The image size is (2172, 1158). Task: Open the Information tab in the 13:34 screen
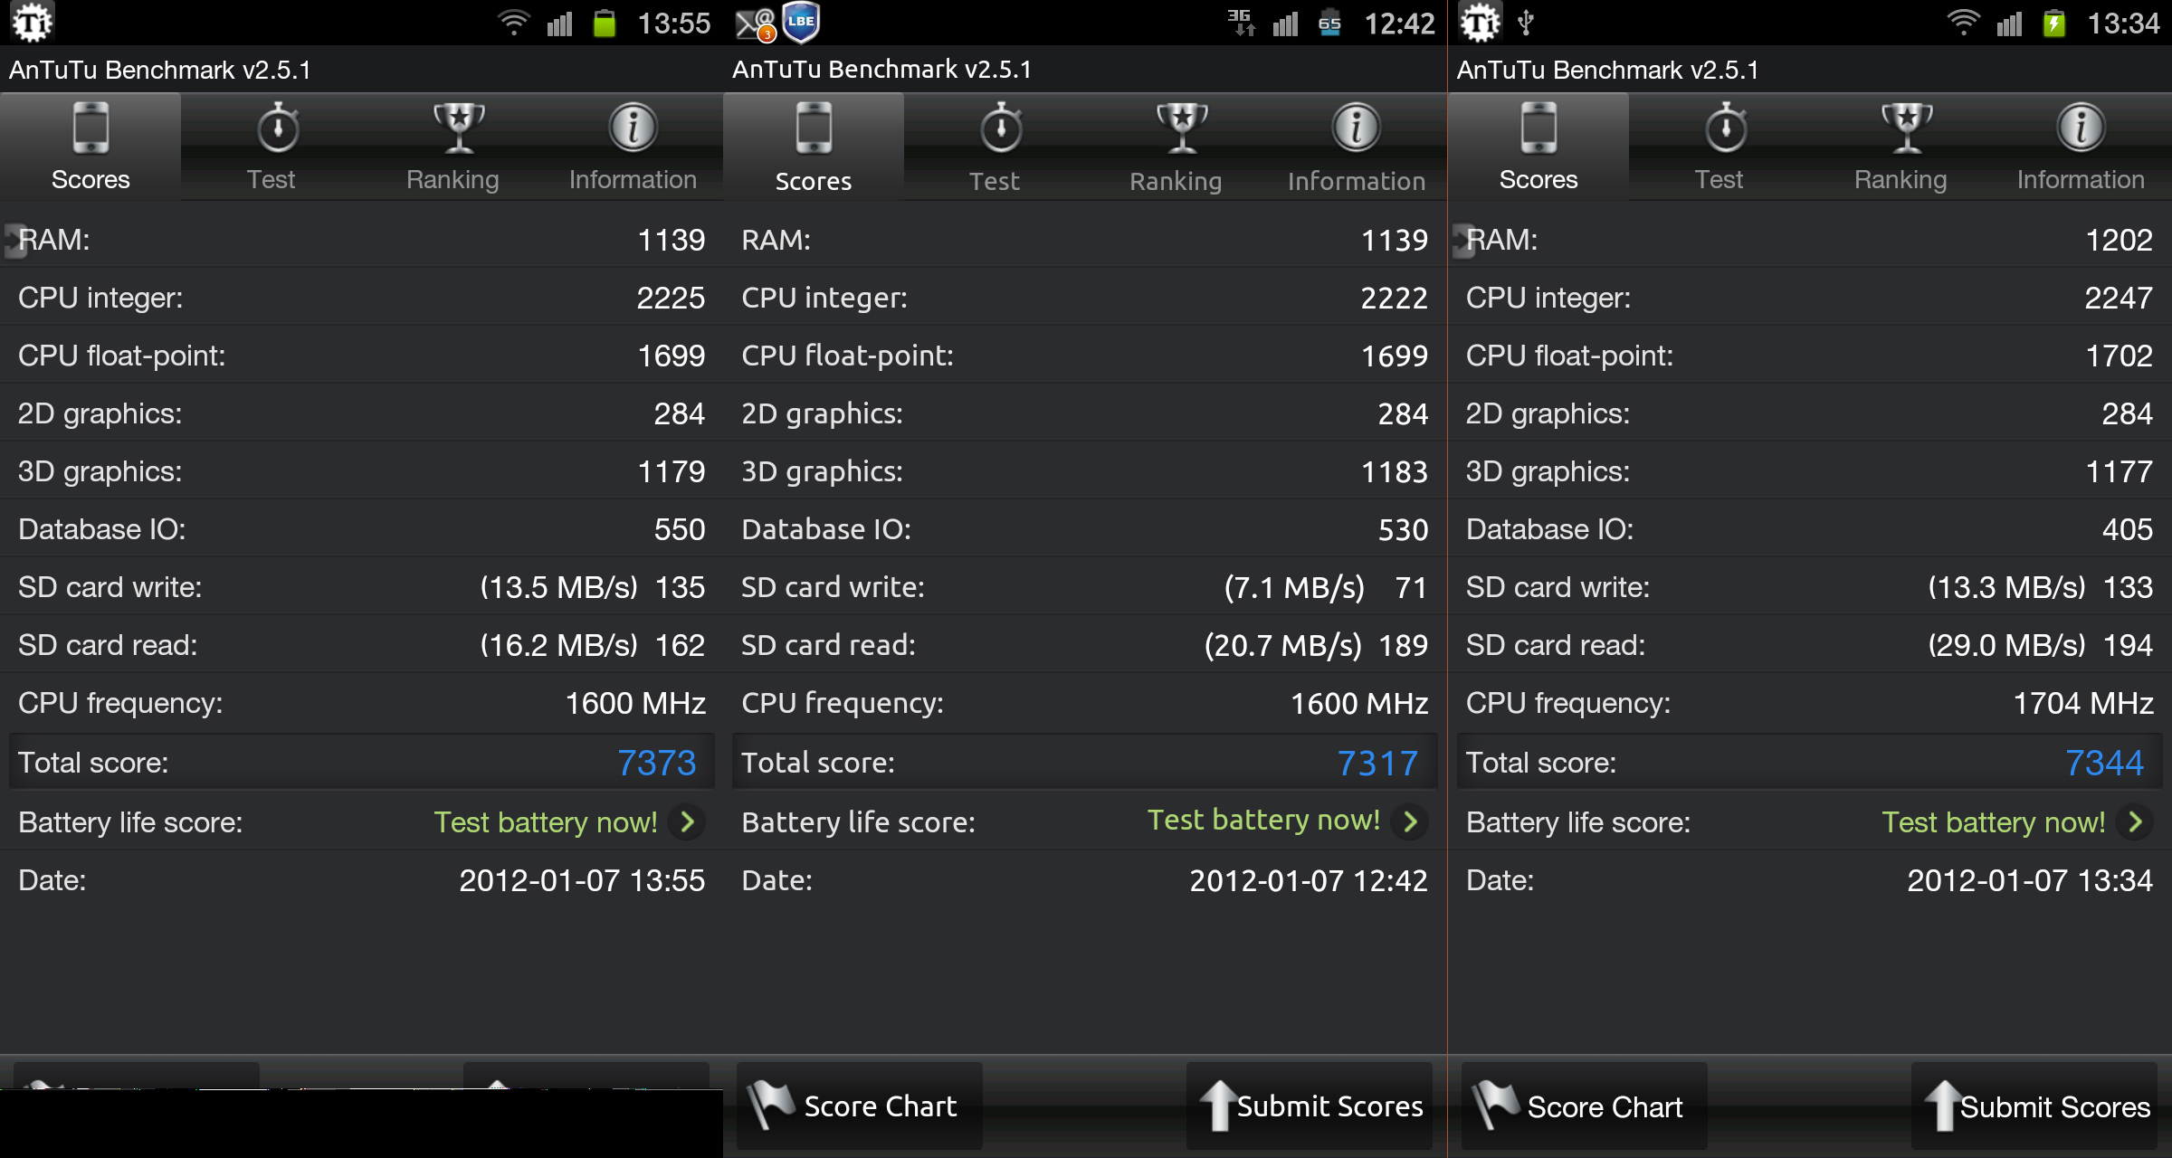(2081, 147)
